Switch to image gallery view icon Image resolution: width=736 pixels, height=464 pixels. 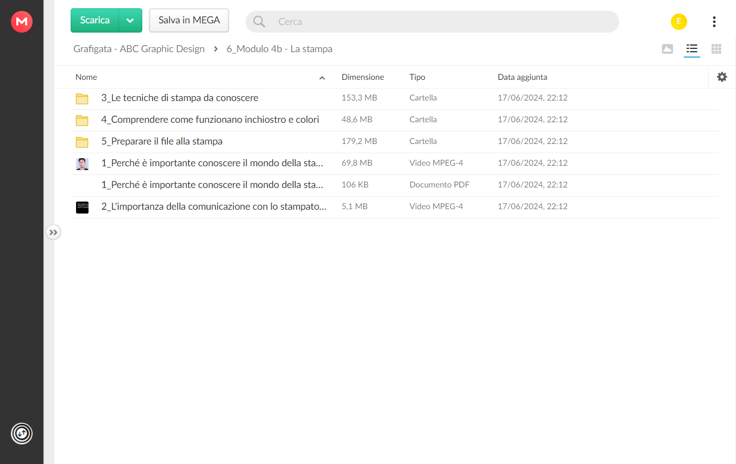click(x=668, y=49)
